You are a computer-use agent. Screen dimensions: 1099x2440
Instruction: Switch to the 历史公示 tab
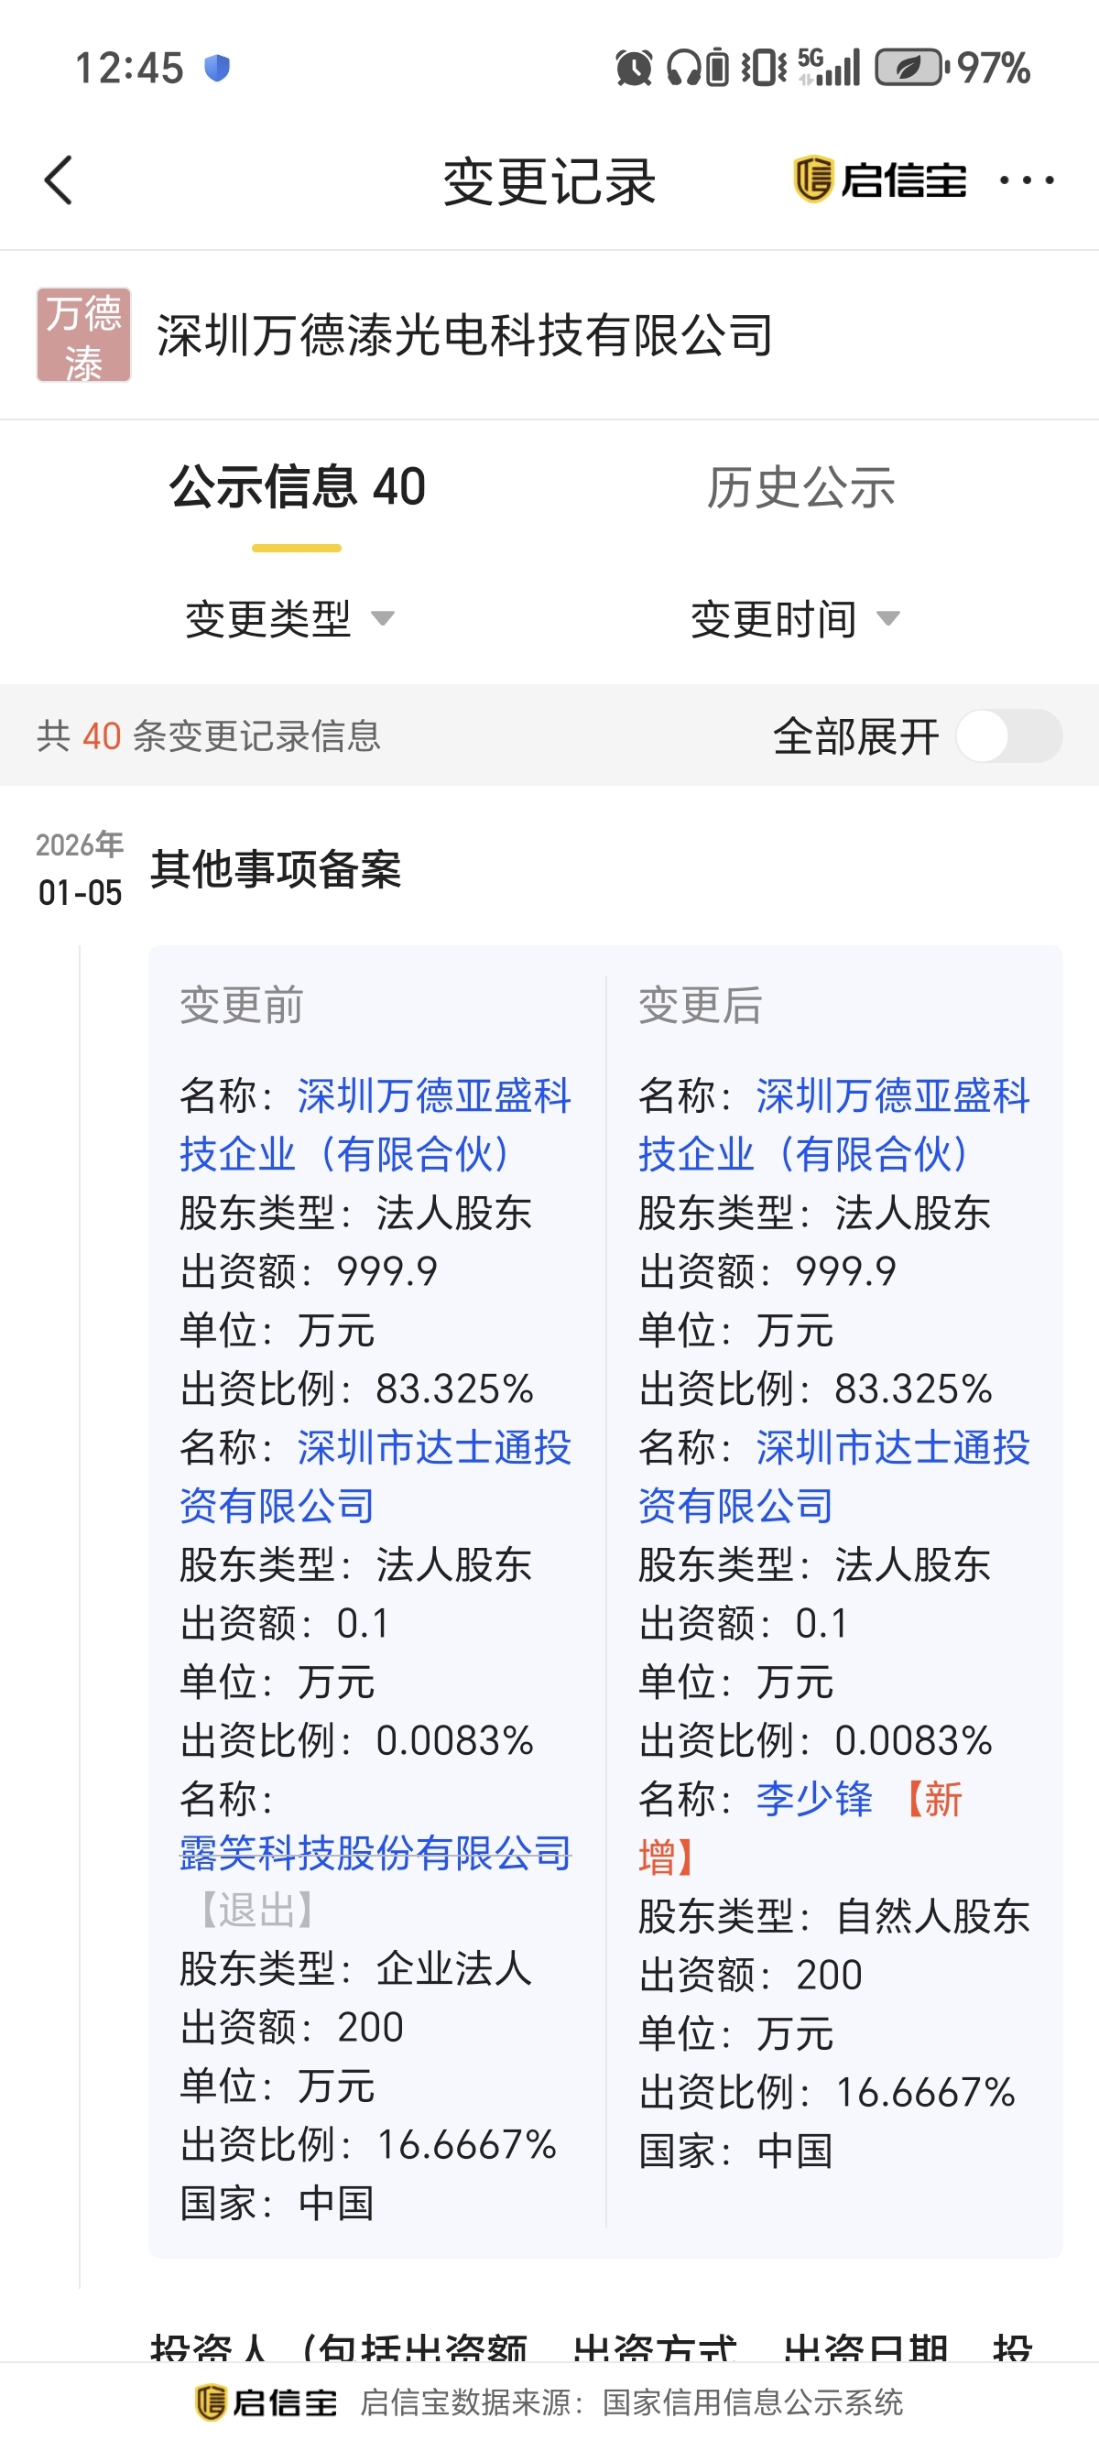(x=800, y=488)
